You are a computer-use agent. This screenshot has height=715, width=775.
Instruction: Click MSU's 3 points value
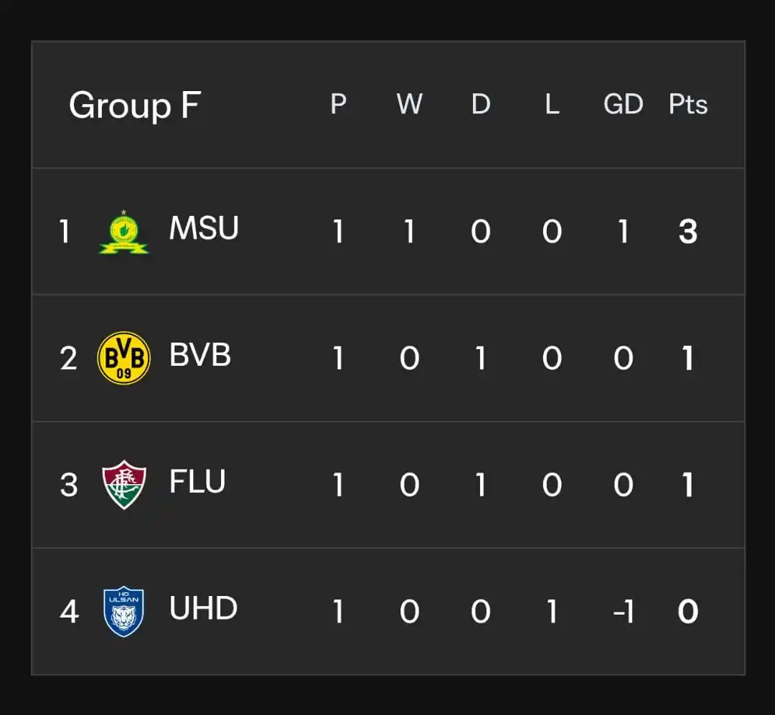point(688,231)
